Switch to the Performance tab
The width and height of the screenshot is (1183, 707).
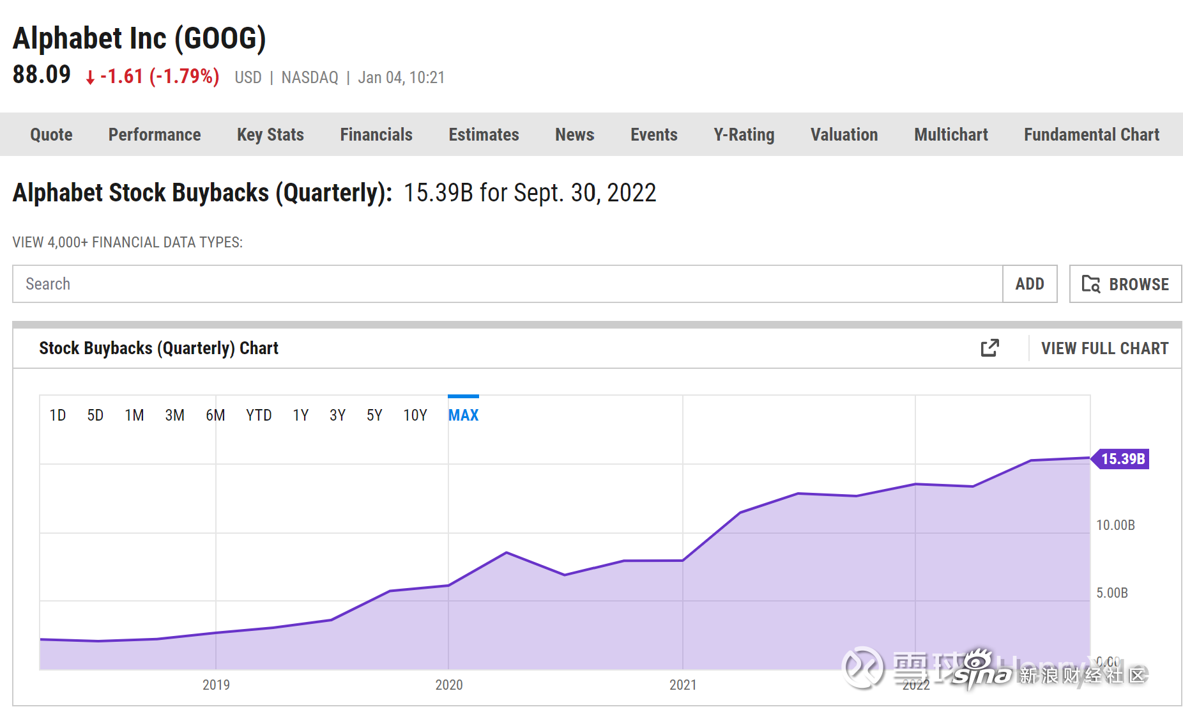155,134
